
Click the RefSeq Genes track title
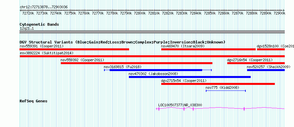(34, 101)
